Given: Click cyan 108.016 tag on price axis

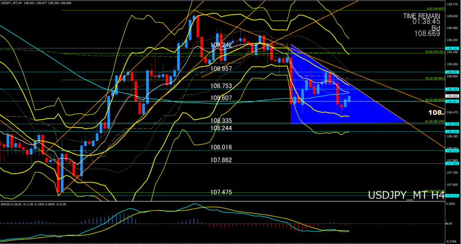Looking at the screenshot, I should click(x=453, y=151).
